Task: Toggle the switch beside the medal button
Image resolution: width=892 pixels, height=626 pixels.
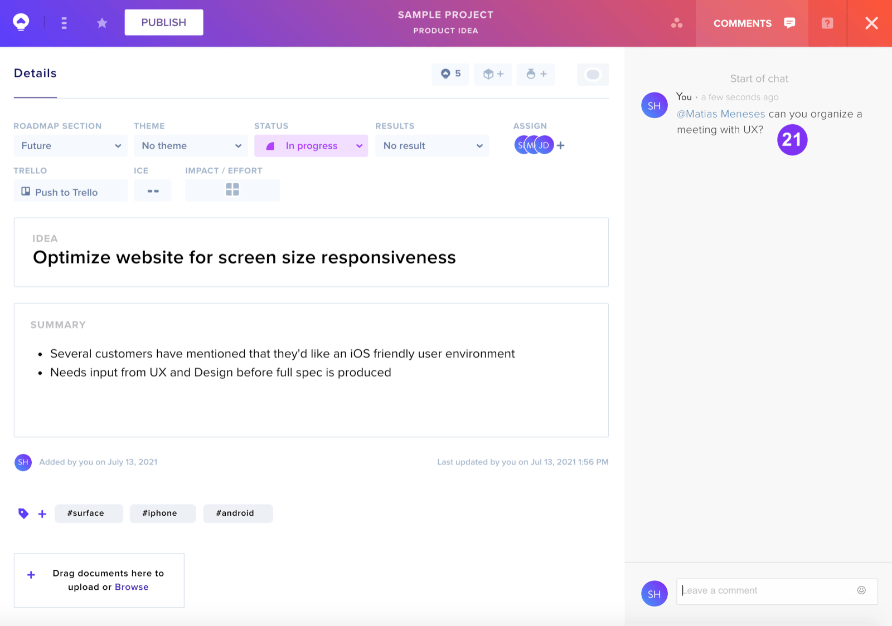Action: pos(593,74)
